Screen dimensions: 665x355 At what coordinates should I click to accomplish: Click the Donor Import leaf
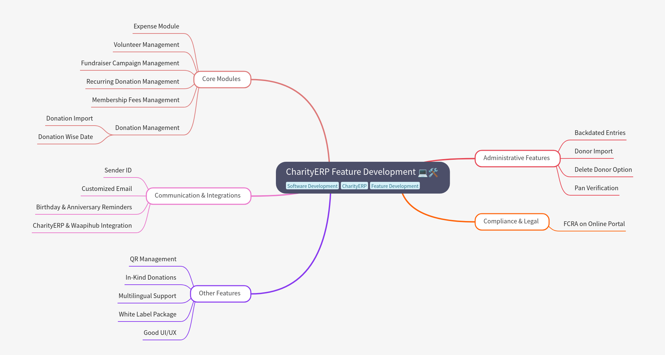coord(593,151)
